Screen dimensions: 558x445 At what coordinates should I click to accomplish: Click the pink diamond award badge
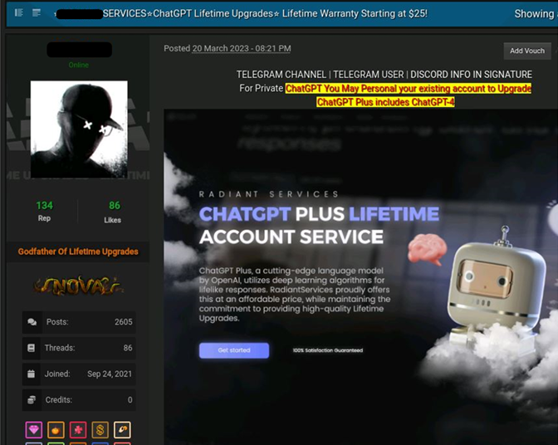(x=34, y=430)
